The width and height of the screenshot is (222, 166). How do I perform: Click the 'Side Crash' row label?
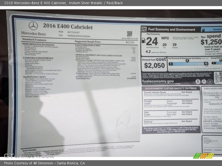coord(147,114)
